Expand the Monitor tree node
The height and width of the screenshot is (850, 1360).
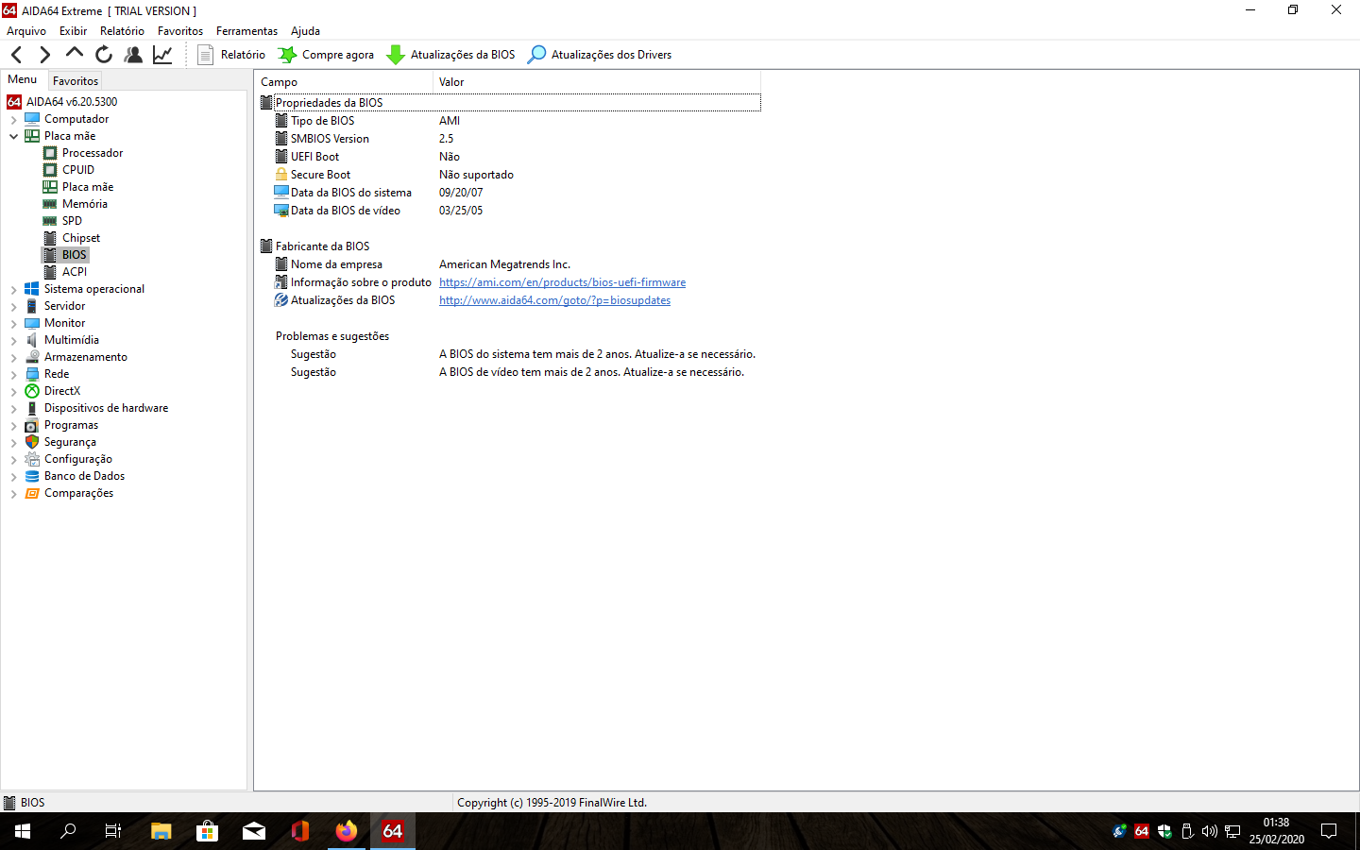click(13, 324)
